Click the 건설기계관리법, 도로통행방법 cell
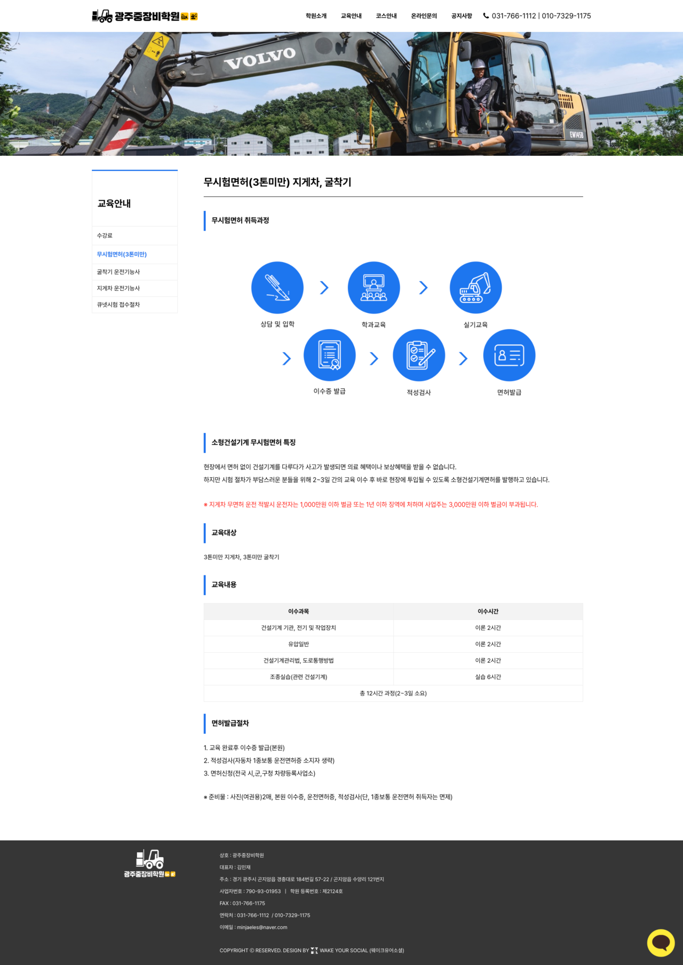This screenshot has width=683, height=965. 299,661
